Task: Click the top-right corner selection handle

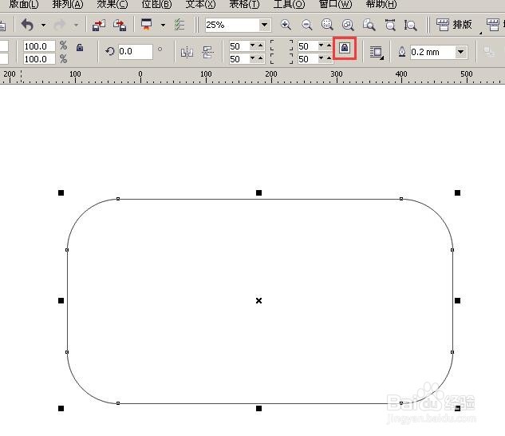Action: point(457,193)
